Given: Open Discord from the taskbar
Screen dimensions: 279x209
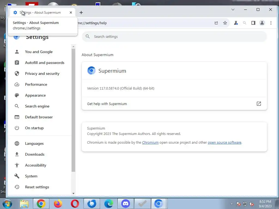Looking at the screenshot, I should [126, 204].
